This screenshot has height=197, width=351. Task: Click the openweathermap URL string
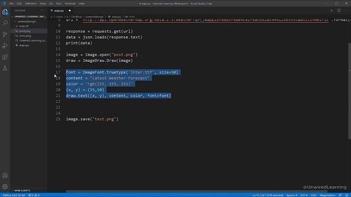(206, 20)
